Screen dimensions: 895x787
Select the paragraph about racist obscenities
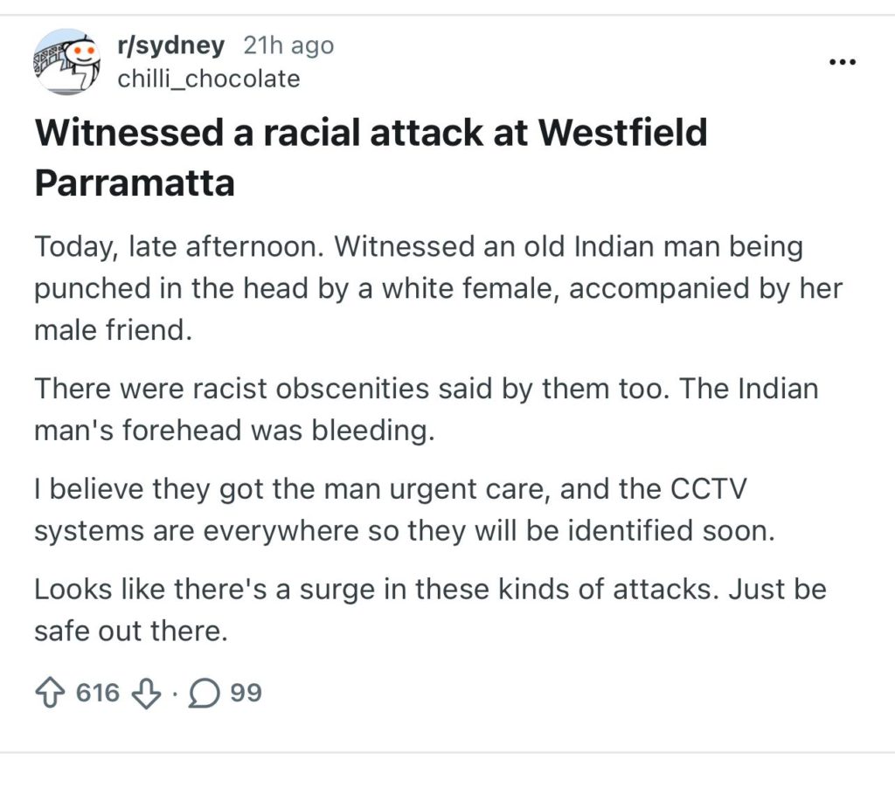420,410
